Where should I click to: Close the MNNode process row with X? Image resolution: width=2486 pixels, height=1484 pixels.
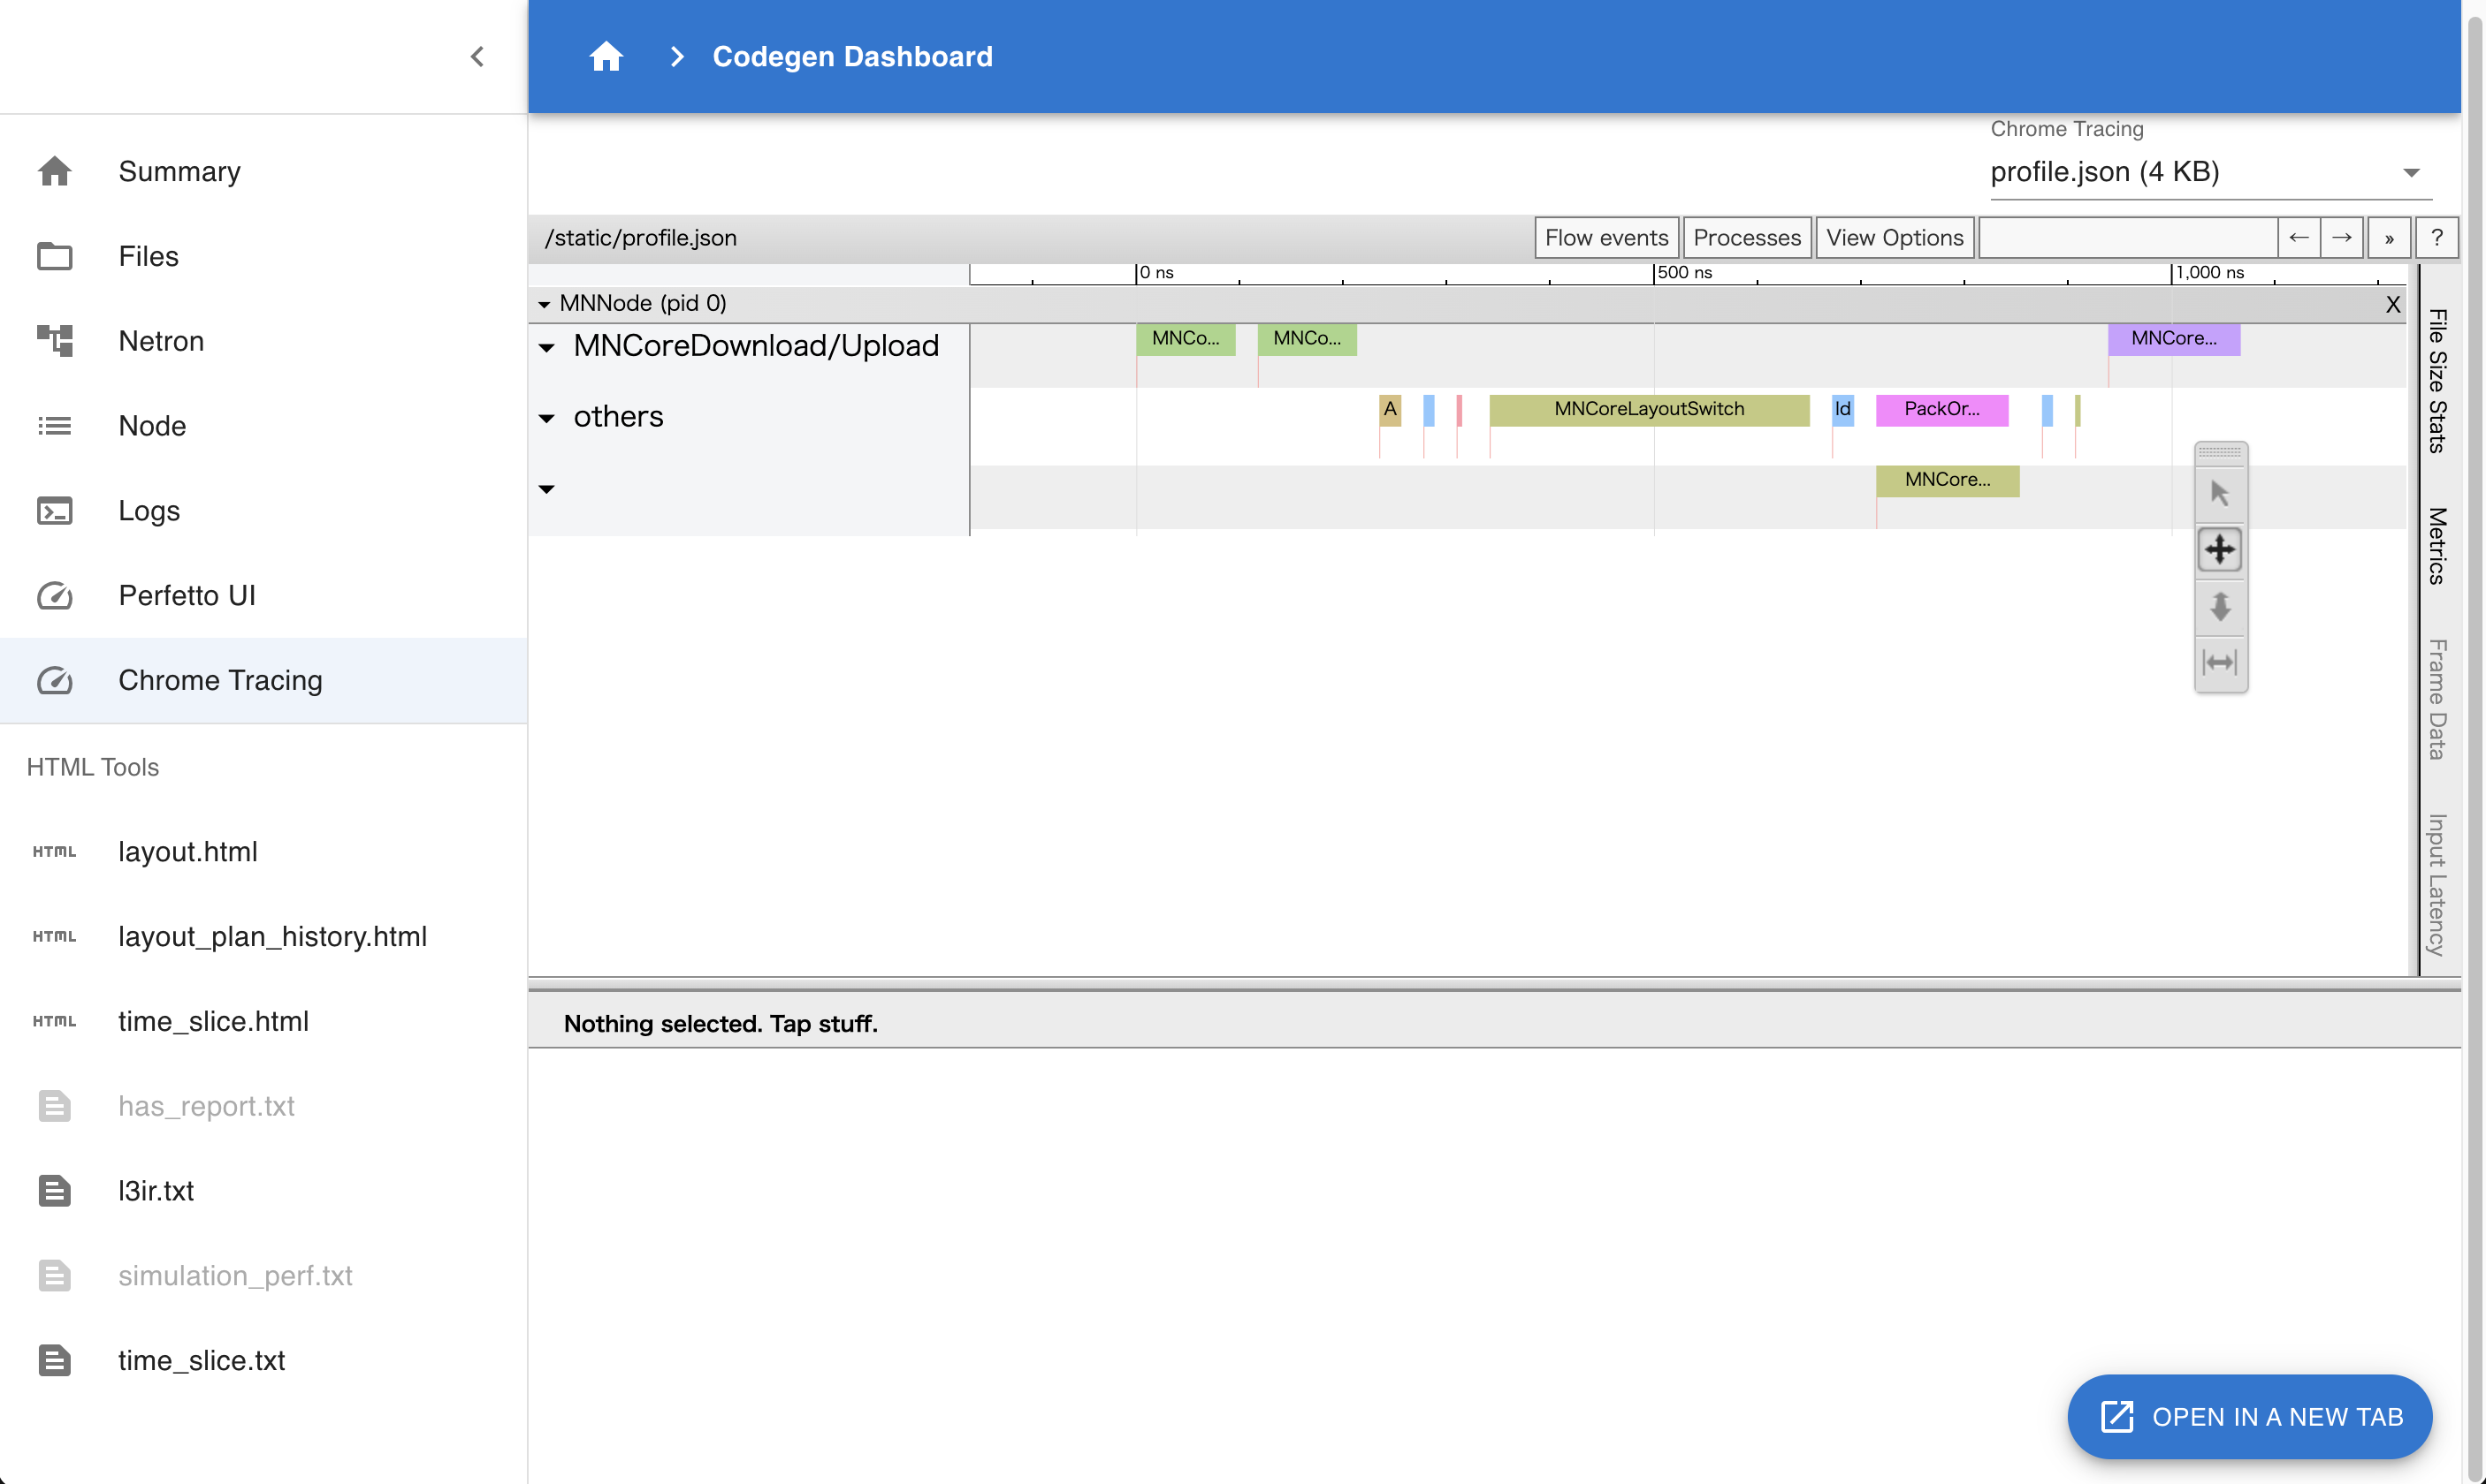pyautogui.click(x=2392, y=304)
